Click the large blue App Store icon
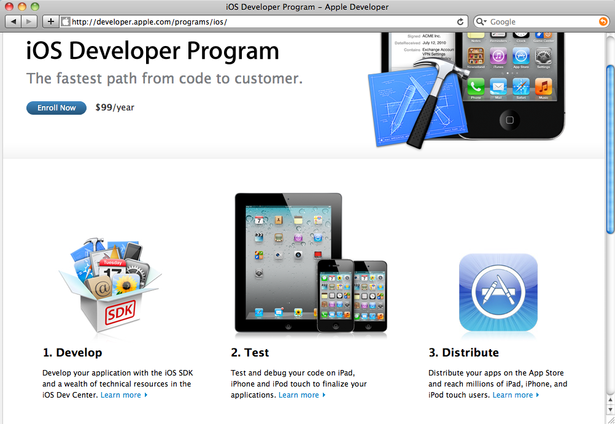The image size is (615, 424). point(498,292)
